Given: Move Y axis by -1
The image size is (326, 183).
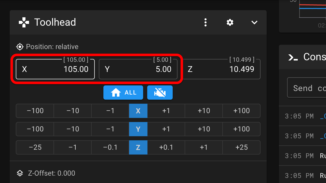Looking at the screenshot, I should coord(110,129).
